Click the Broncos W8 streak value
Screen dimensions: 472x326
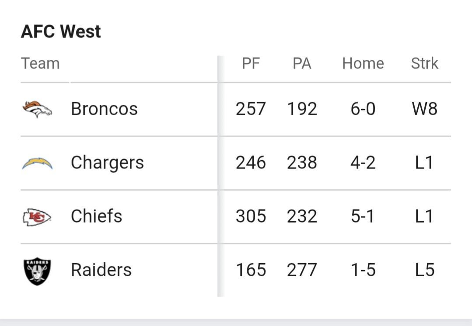(x=425, y=109)
